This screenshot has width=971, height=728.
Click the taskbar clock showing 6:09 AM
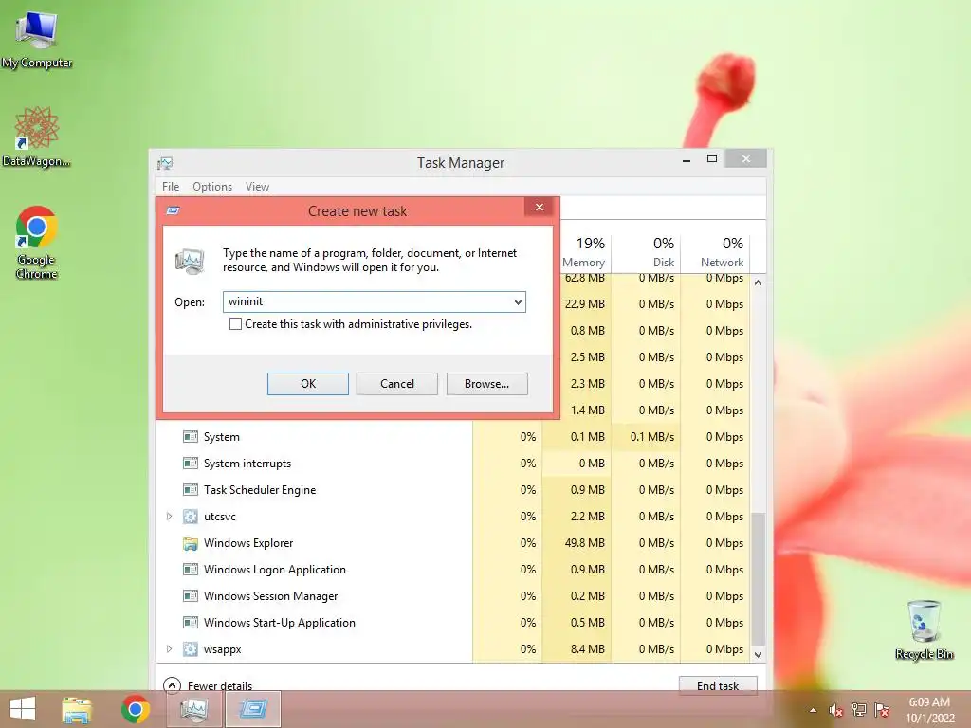[x=929, y=710]
